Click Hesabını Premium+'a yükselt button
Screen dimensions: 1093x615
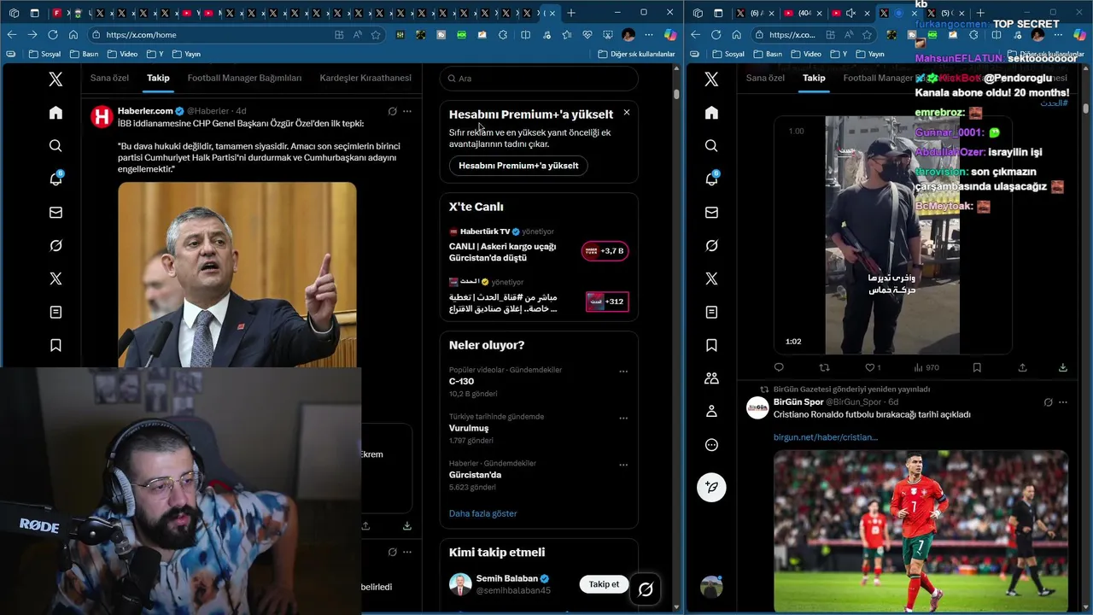click(518, 166)
